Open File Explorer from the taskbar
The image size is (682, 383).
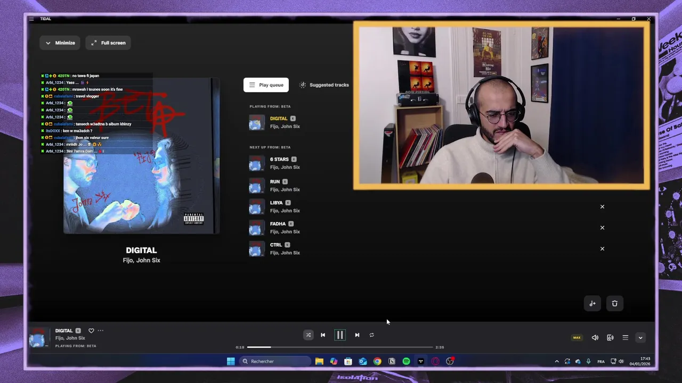[x=319, y=361]
